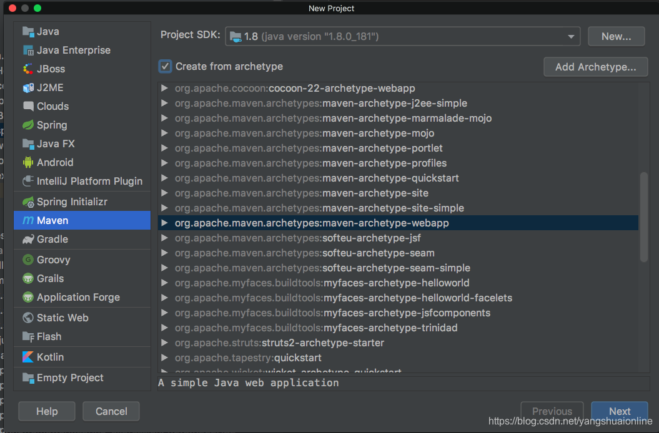The height and width of the screenshot is (433, 659).
Task: Expand maven-archetype-j2ee-simple node
Action: [165, 104]
